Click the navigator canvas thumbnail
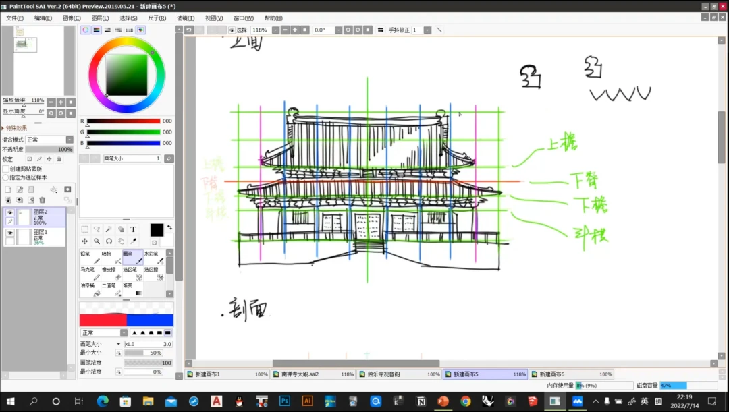Image resolution: width=729 pixels, height=412 pixels. coord(25,45)
